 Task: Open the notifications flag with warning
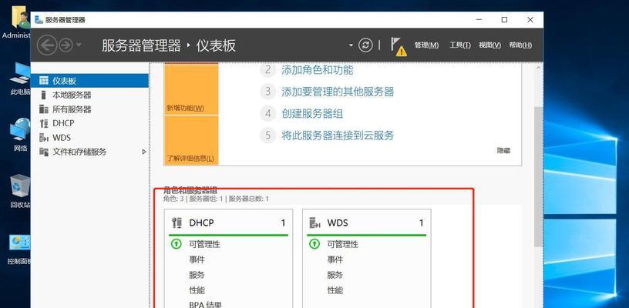(398, 46)
